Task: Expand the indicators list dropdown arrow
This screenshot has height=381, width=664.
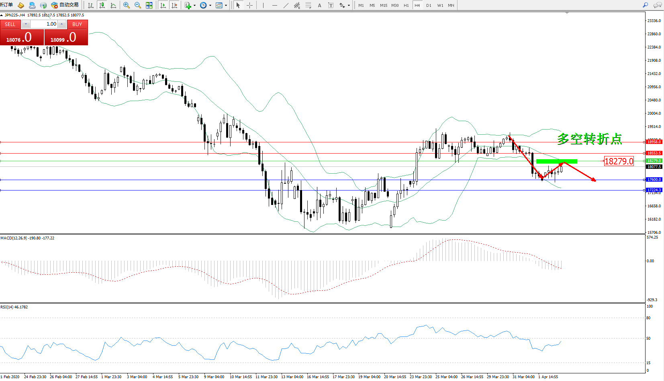Action: (x=194, y=5)
